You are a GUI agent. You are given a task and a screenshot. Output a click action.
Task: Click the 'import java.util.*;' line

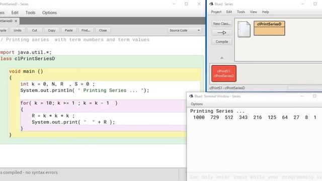pyautogui.click(x=26, y=52)
